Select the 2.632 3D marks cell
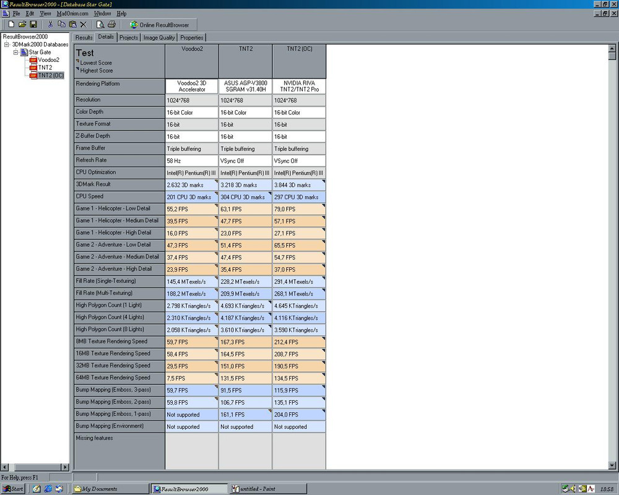The width and height of the screenshot is (619, 495). click(x=192, y=185)
